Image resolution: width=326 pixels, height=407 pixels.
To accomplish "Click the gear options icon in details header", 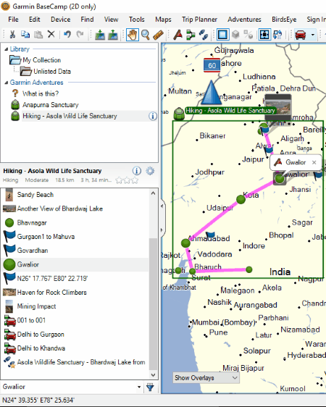I will (x=150, y=171).
